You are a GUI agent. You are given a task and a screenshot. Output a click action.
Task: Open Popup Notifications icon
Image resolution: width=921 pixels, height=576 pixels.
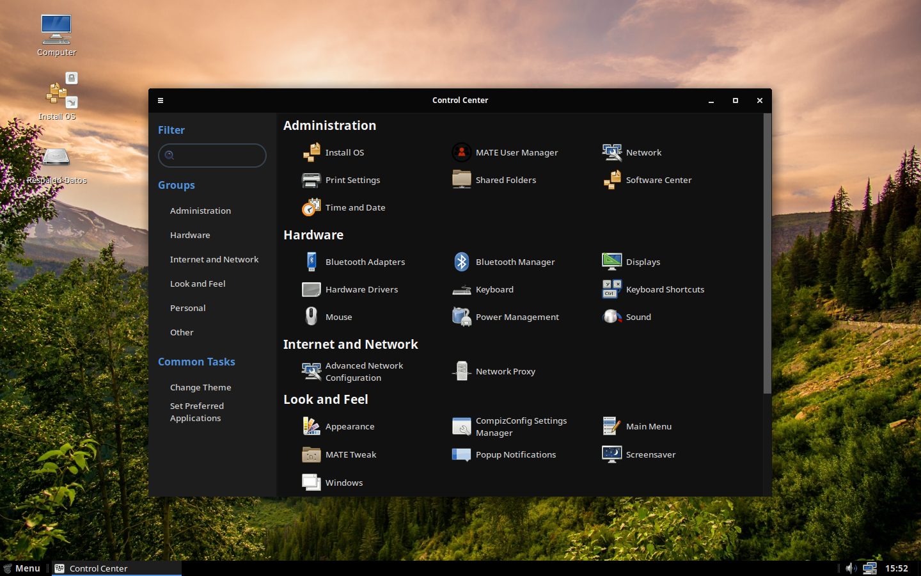pos(462,454)
